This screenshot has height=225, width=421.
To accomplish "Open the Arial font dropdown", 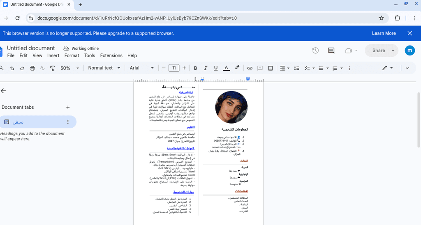I will 141,68.
